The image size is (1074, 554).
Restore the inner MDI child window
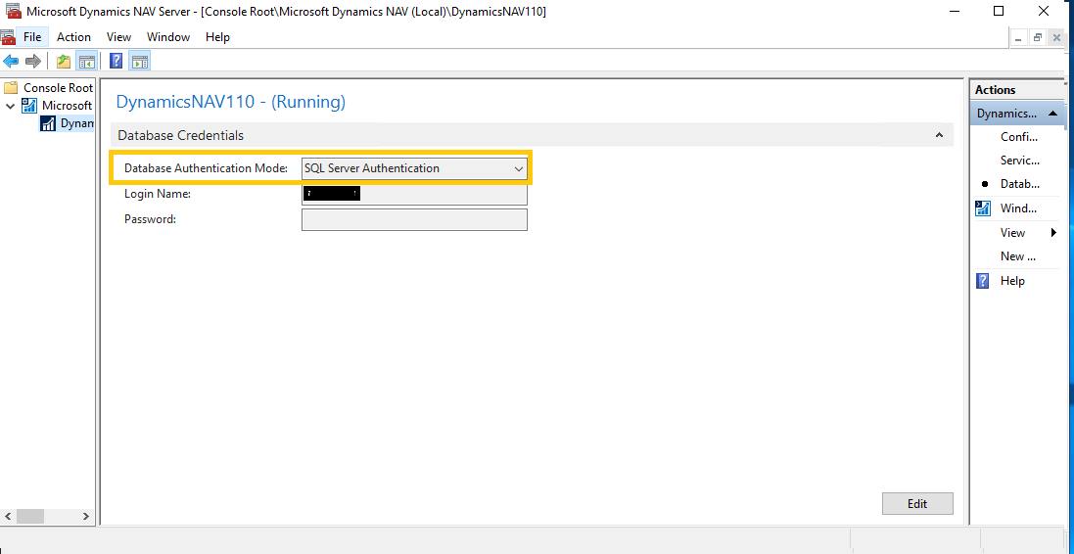[1039, 38]
